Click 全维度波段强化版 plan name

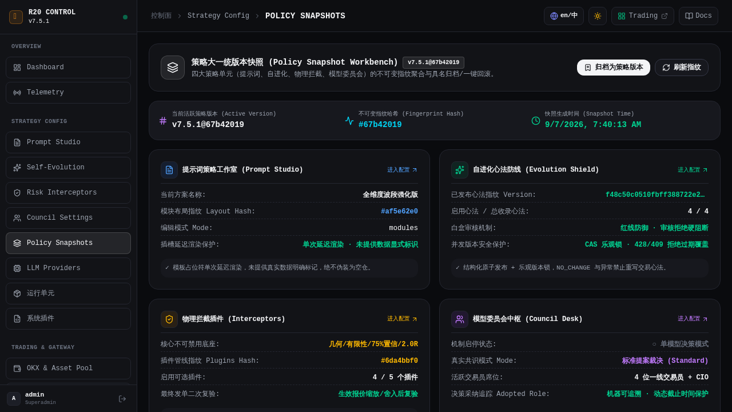pos(391,195)
